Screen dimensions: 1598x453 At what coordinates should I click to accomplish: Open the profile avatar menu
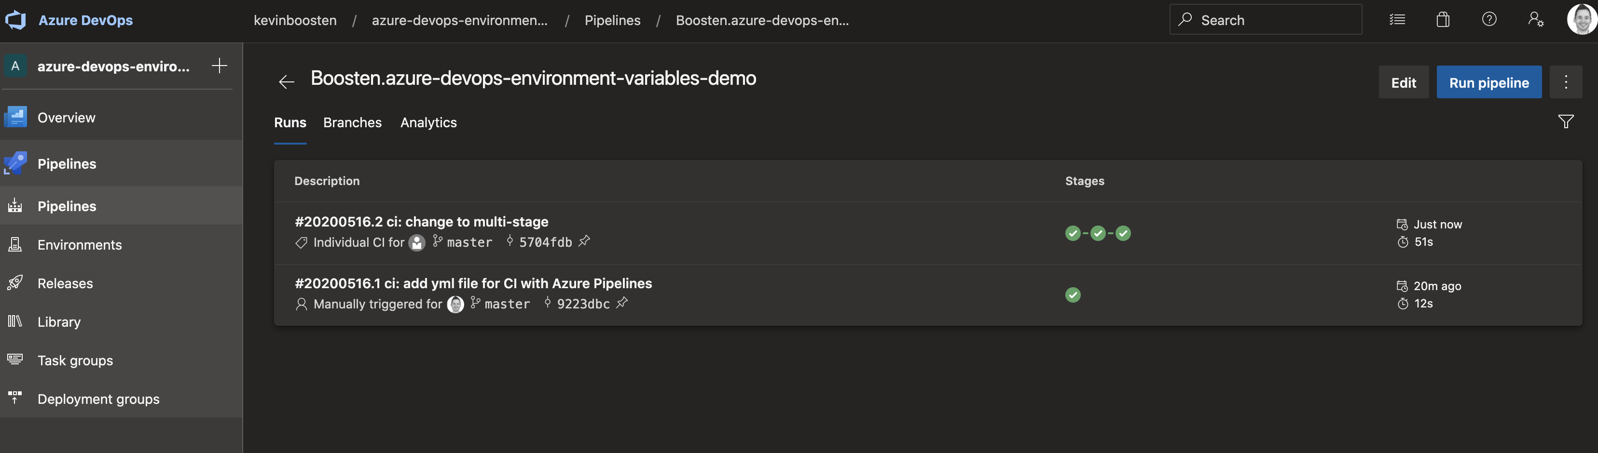pos(1581,20)
